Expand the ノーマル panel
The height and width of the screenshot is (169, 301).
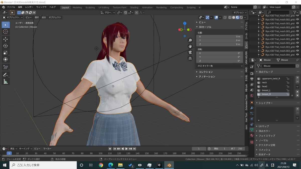(x=263, y=140)
